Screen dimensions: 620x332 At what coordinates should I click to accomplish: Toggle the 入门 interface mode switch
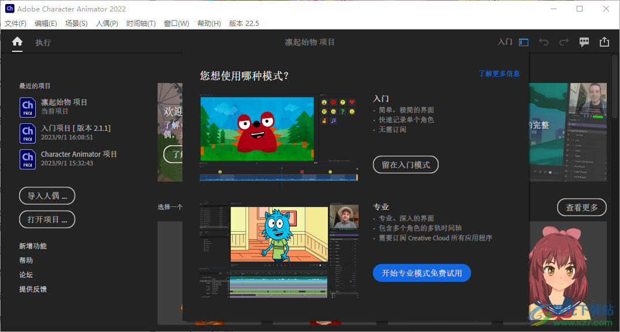(523, 41)
